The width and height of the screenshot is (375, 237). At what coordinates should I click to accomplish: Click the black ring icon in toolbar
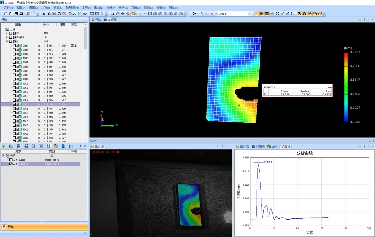(x=305, y=14)
